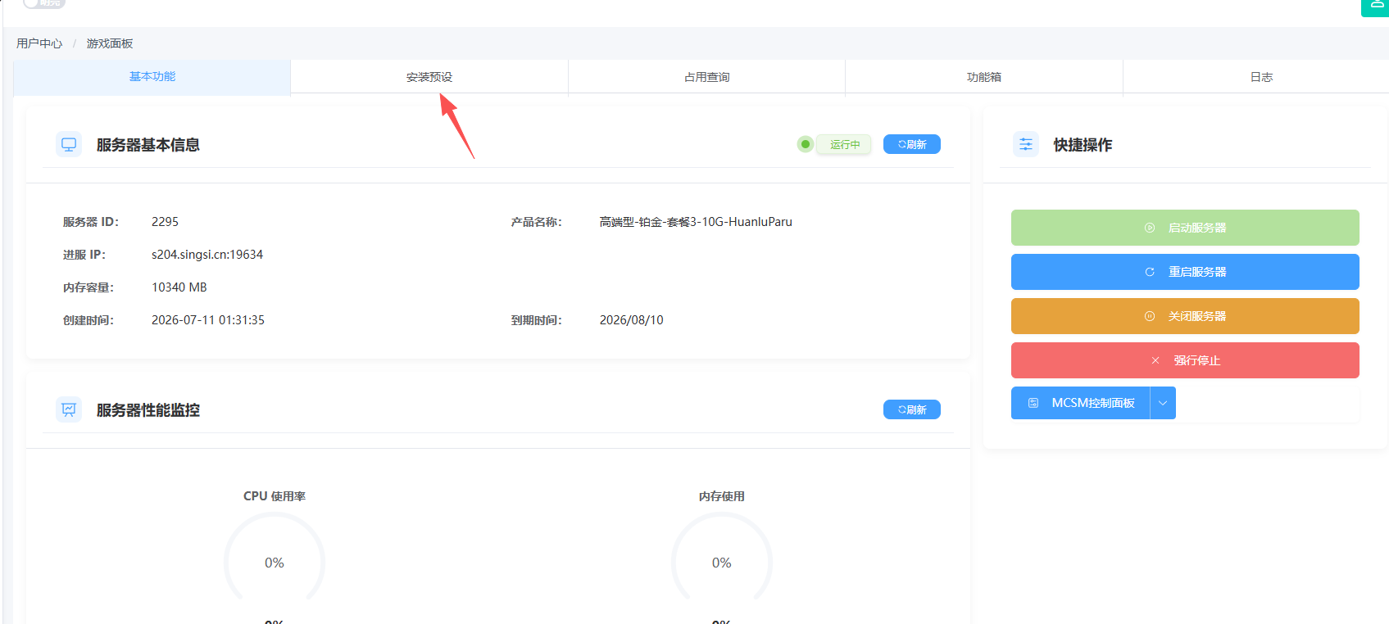The height and width of the screenshot is (624, 1389).
Task: Click the memory value 10340 MB
Action: [x=179, y=287]
